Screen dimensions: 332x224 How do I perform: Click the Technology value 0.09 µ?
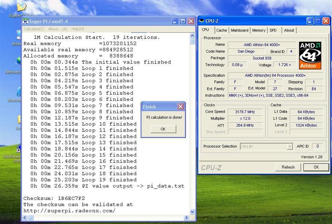point(237,65)
